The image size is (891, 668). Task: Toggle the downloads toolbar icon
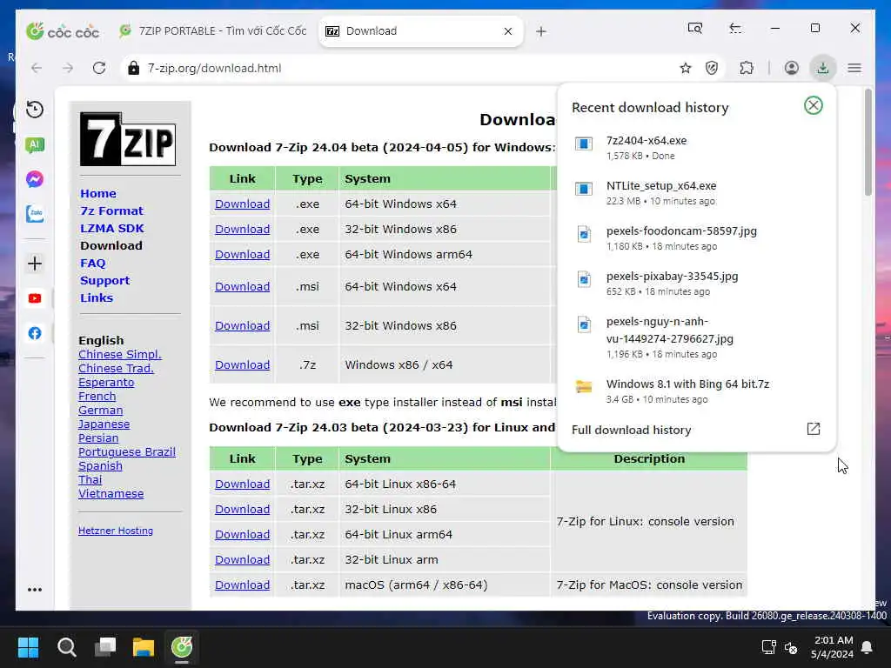click(x=823, y=68)
